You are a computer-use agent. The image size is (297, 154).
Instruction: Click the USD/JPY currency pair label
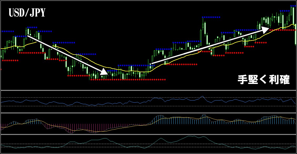[x=27, y=13]
